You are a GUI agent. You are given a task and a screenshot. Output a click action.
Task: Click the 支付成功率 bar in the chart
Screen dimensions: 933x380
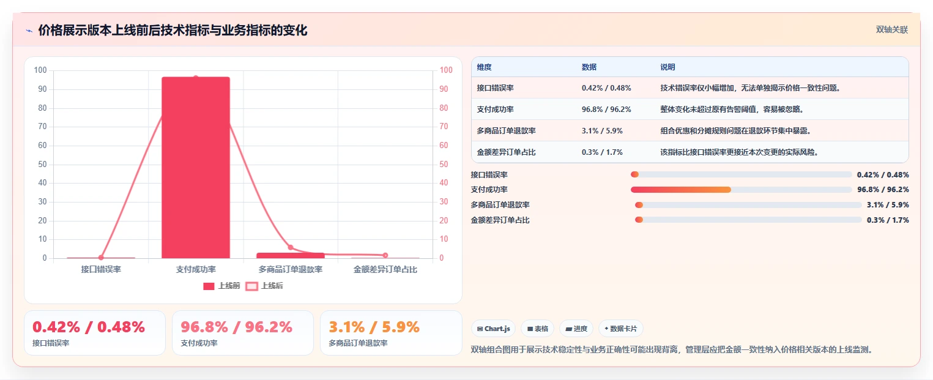pos(196,168)
